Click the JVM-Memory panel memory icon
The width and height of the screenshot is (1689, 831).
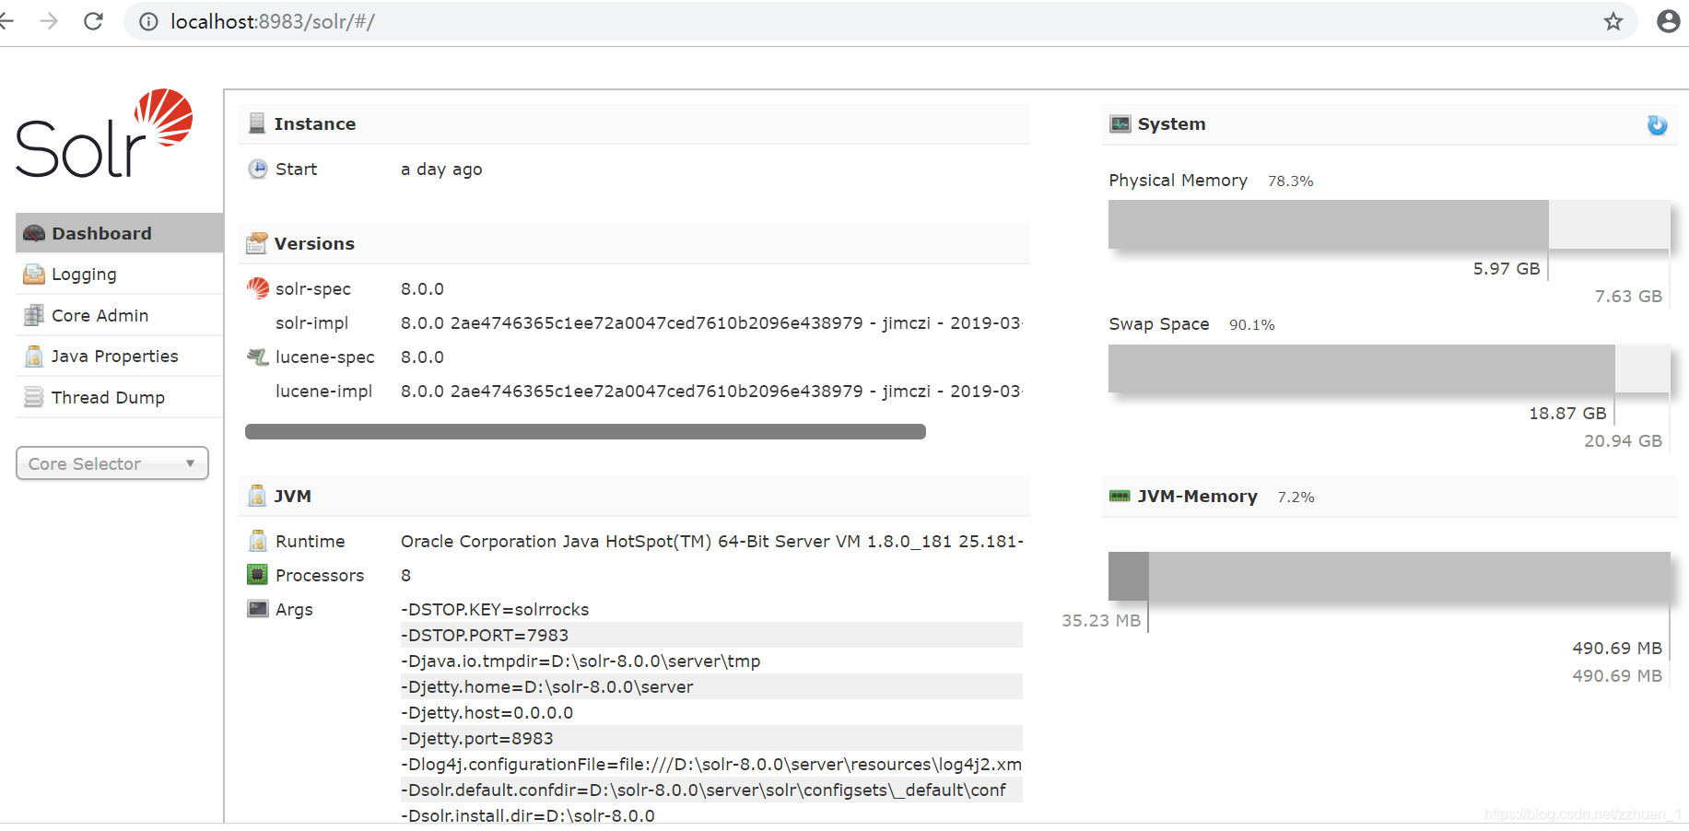click(x=1120, y=496)
